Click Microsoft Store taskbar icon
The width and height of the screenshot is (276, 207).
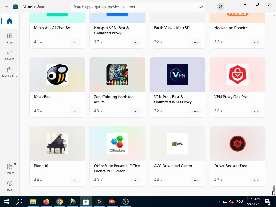86,202
